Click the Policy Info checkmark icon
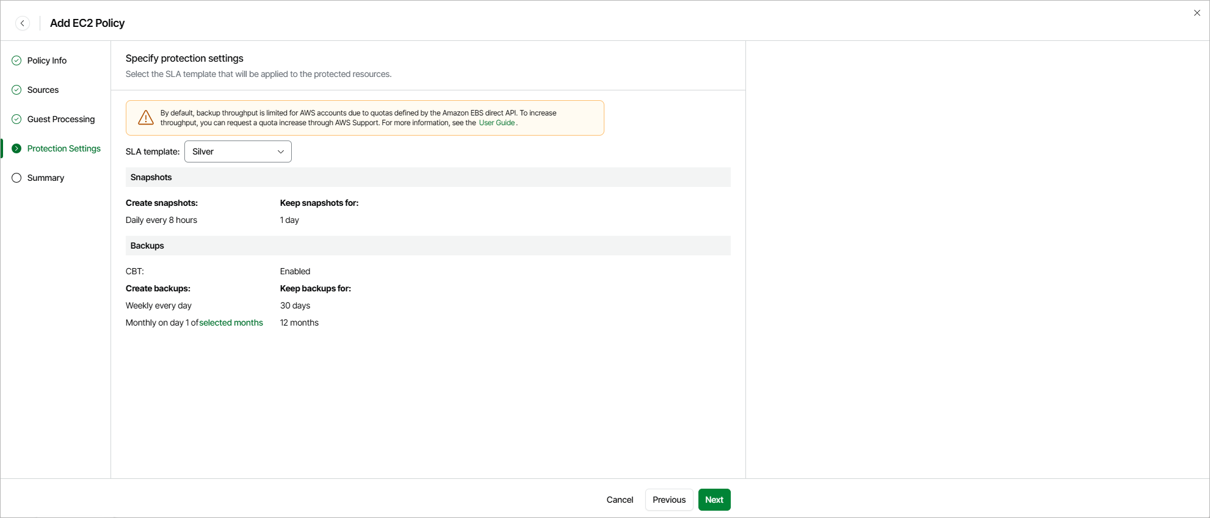The width and height of the screenshot is (1210, 518). 16,60
